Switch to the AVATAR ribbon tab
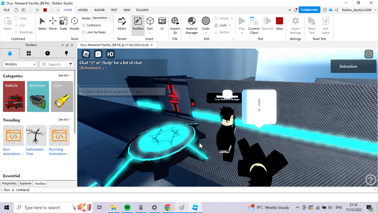 (99, 10)
